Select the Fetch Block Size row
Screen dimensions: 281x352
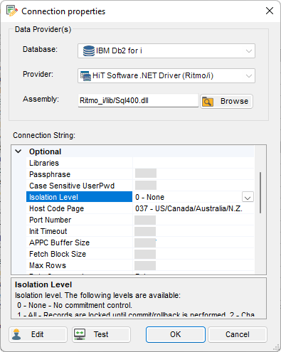click(140, 254)
